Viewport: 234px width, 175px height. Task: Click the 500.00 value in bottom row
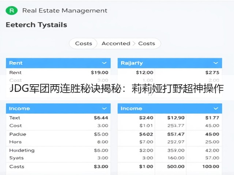(176, 167)
